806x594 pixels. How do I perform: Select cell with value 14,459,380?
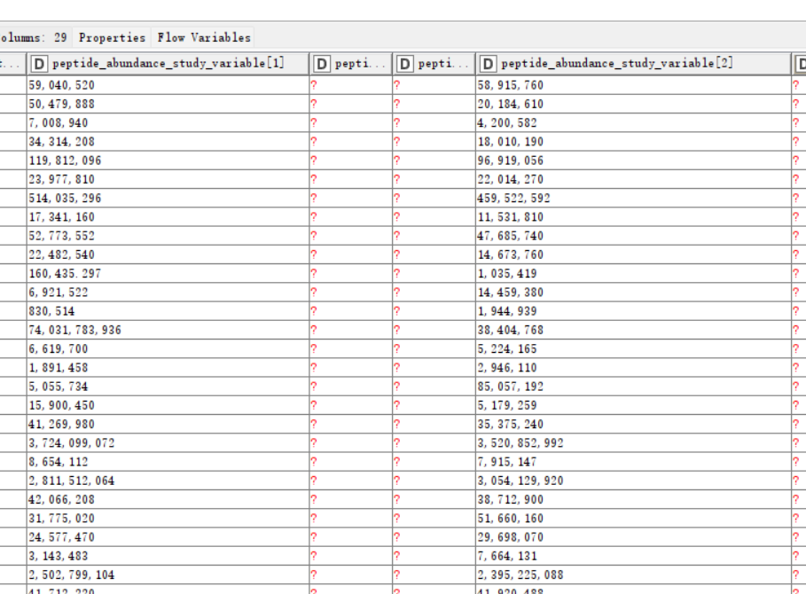click(x=633, y=293)
